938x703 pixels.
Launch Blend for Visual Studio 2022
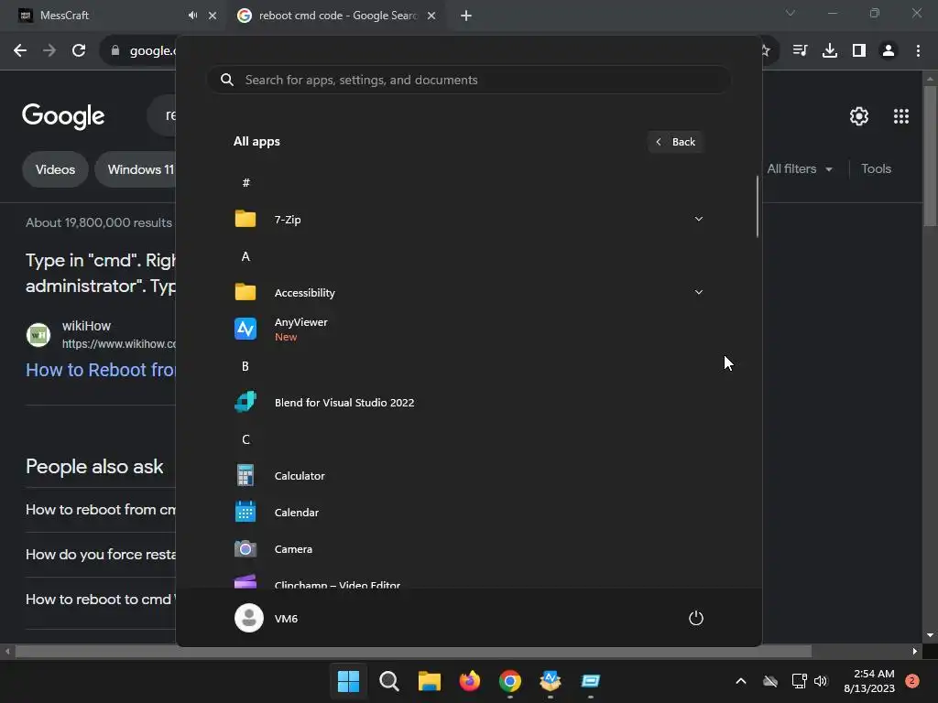468,403
